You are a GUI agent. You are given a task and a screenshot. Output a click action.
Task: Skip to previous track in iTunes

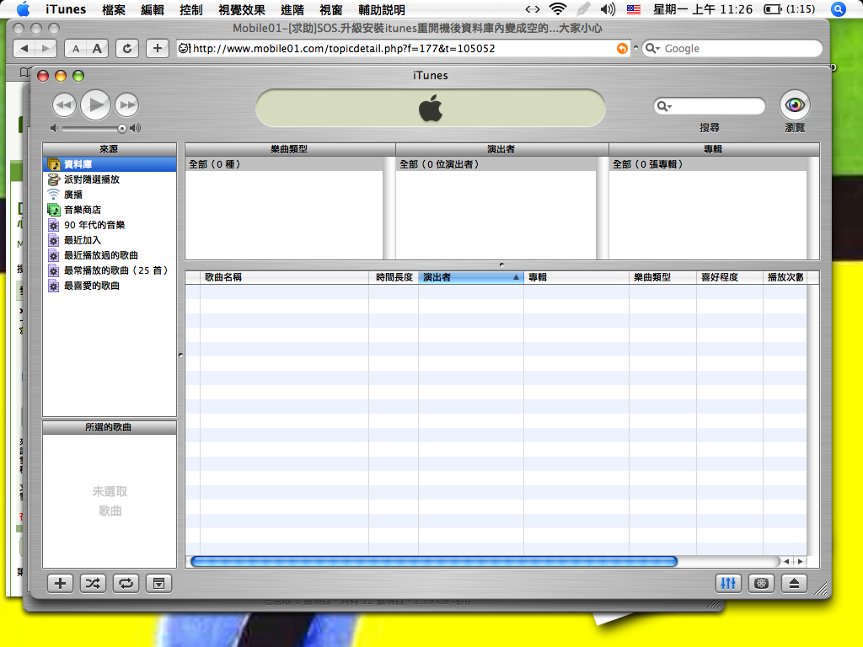(64, 104)
